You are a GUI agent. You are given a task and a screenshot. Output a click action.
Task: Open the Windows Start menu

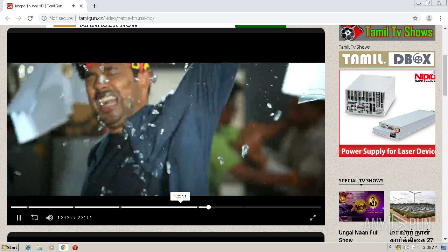click(x=10, y=247)
